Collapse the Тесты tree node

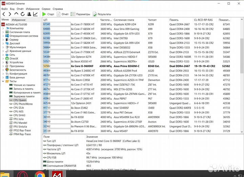[x=3, y=82]
